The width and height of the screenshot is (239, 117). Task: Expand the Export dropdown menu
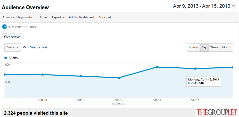(58, 17)
